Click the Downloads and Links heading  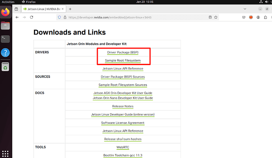(69, 32)
